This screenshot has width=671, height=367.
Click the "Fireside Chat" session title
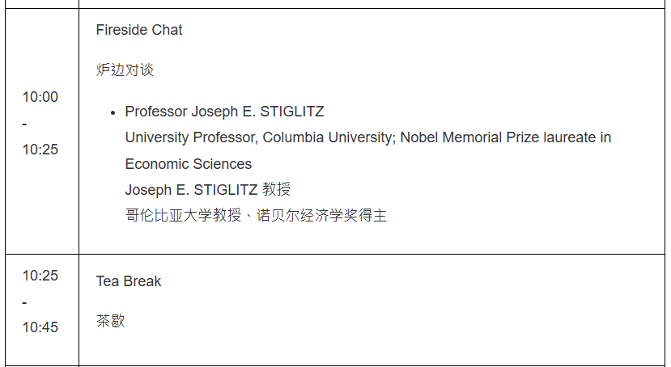click(139, 30)
